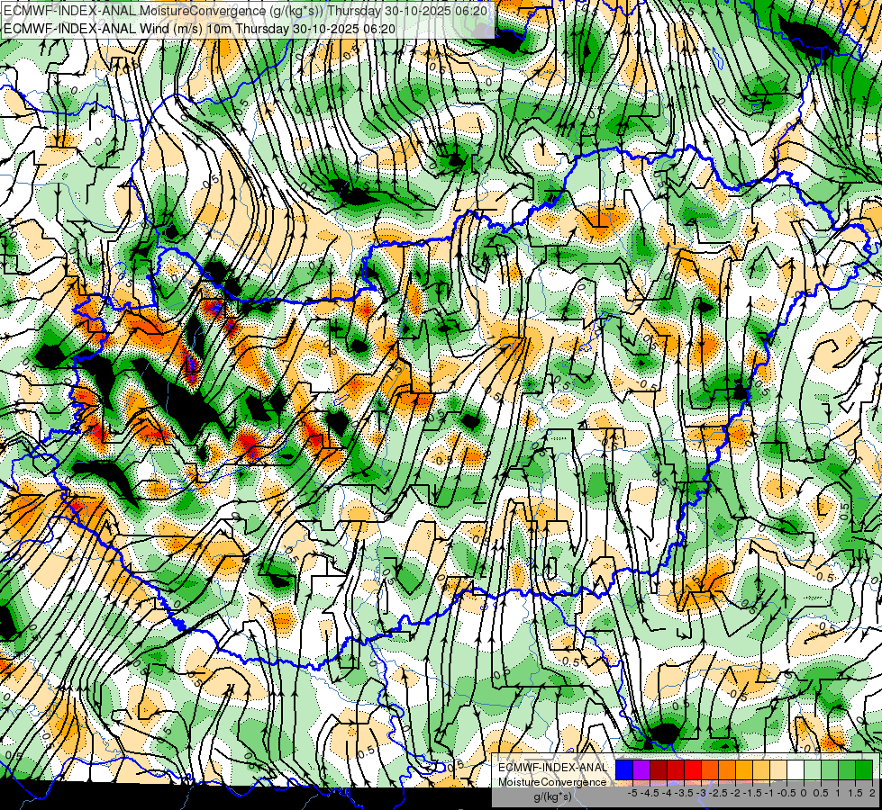Click the palest green swatch between 0 and 0.5
The height and width of the screenshot is (810, 882).
(813, 769)
